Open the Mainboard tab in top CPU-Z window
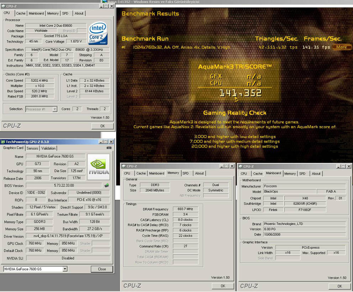Viewport: 353px width, 292px height. [x=36, y=13]
